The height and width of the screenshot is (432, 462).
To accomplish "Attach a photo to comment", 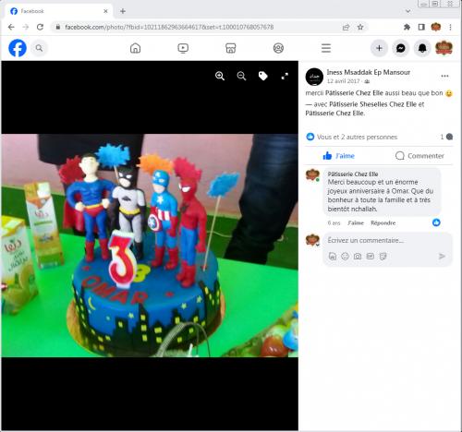I will [358, 256].
